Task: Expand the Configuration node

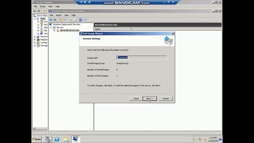Action: pos(35,43)
